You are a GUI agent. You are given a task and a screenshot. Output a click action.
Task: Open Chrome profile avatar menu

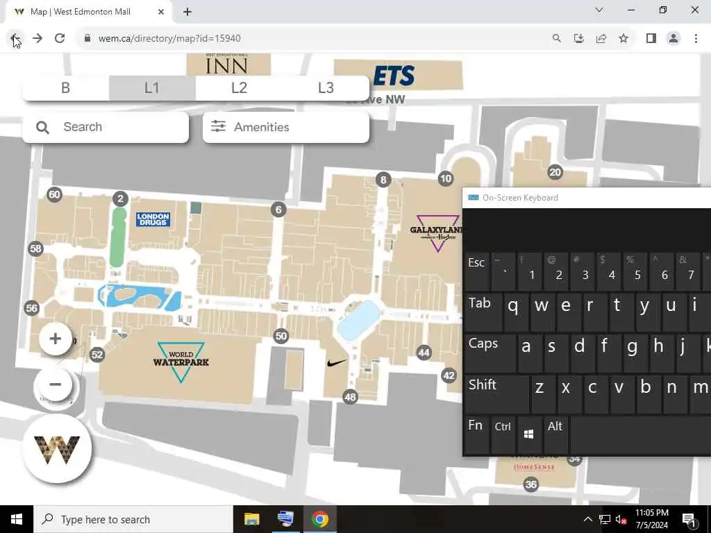click(674, 39)
